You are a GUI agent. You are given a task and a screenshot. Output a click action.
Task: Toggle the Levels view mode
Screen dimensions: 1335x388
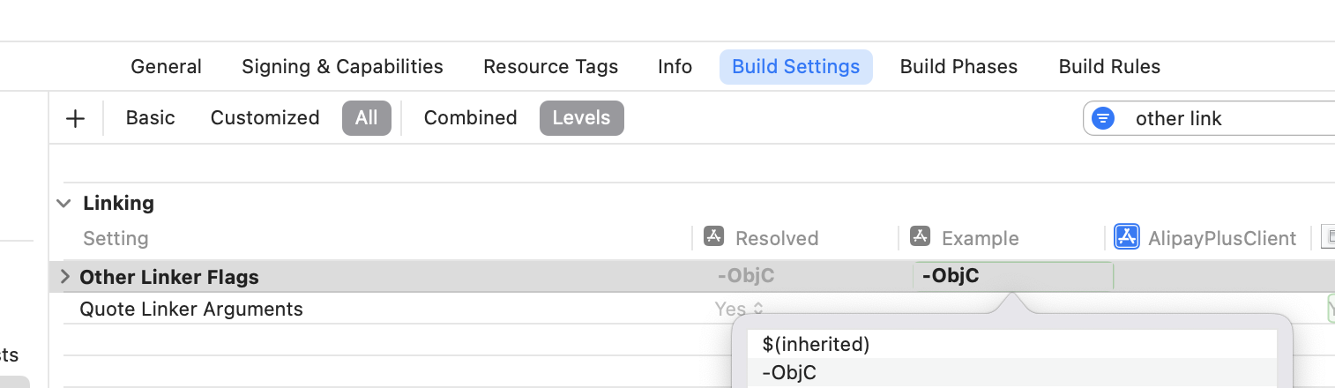pyautogui.click(x=581, y=118)
